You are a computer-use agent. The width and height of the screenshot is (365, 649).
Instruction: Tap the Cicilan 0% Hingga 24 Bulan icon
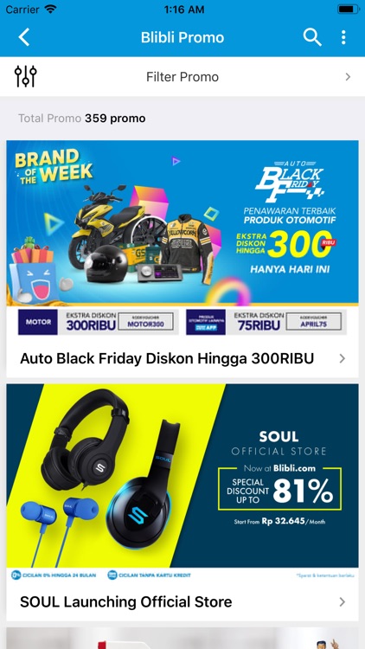[x=16, y=575]
